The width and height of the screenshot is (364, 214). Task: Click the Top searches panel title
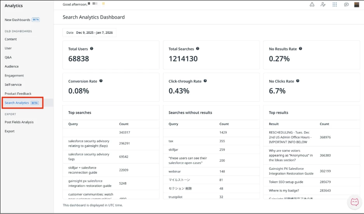pos(80,113)
